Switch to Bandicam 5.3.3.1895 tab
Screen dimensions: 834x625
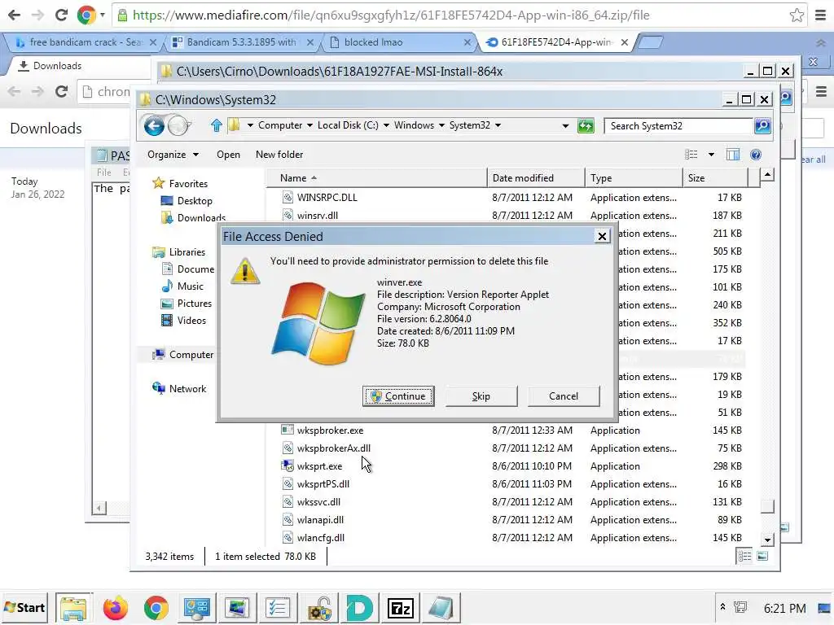tap(242, 42)
